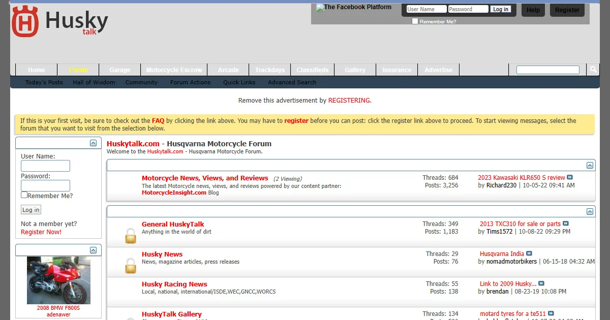Focus sidebar User Name field
The image size is (610, 320).
pos(45,166)
